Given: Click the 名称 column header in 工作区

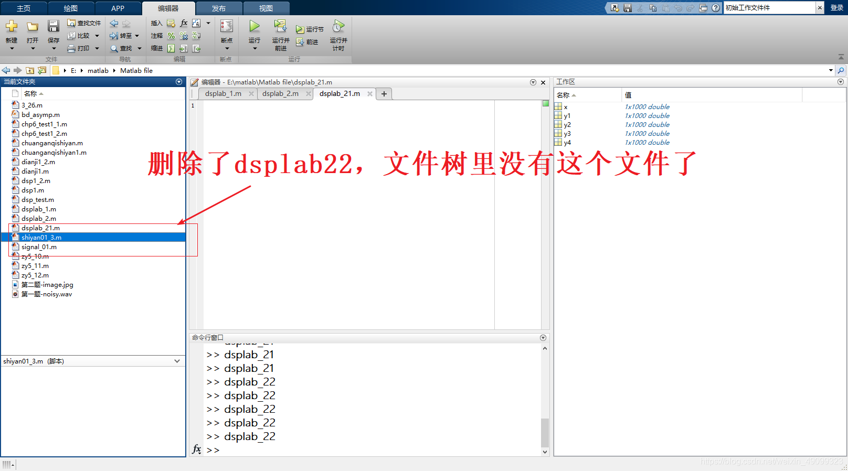Looking at the screenshot, I should [588, 95].
